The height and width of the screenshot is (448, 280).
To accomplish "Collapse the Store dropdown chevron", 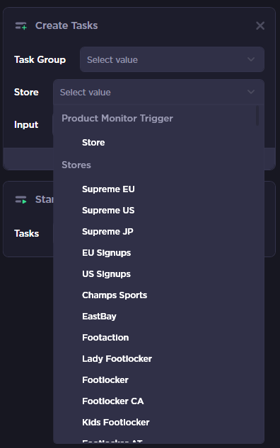I will point(251,92).
